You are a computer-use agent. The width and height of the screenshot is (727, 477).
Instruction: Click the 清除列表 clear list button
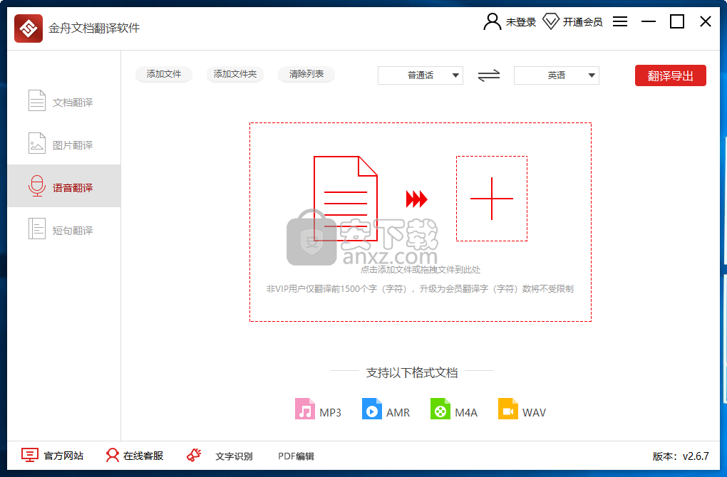click(306, 74)
